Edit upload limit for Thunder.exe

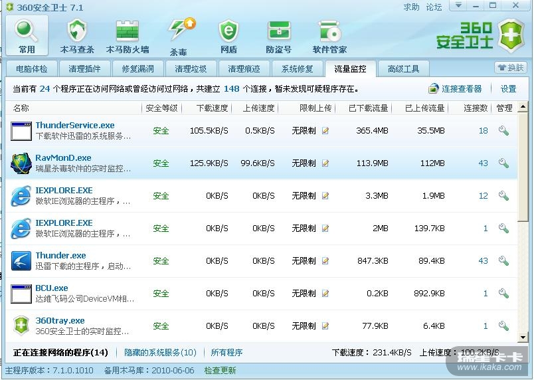tap(325, 261)
